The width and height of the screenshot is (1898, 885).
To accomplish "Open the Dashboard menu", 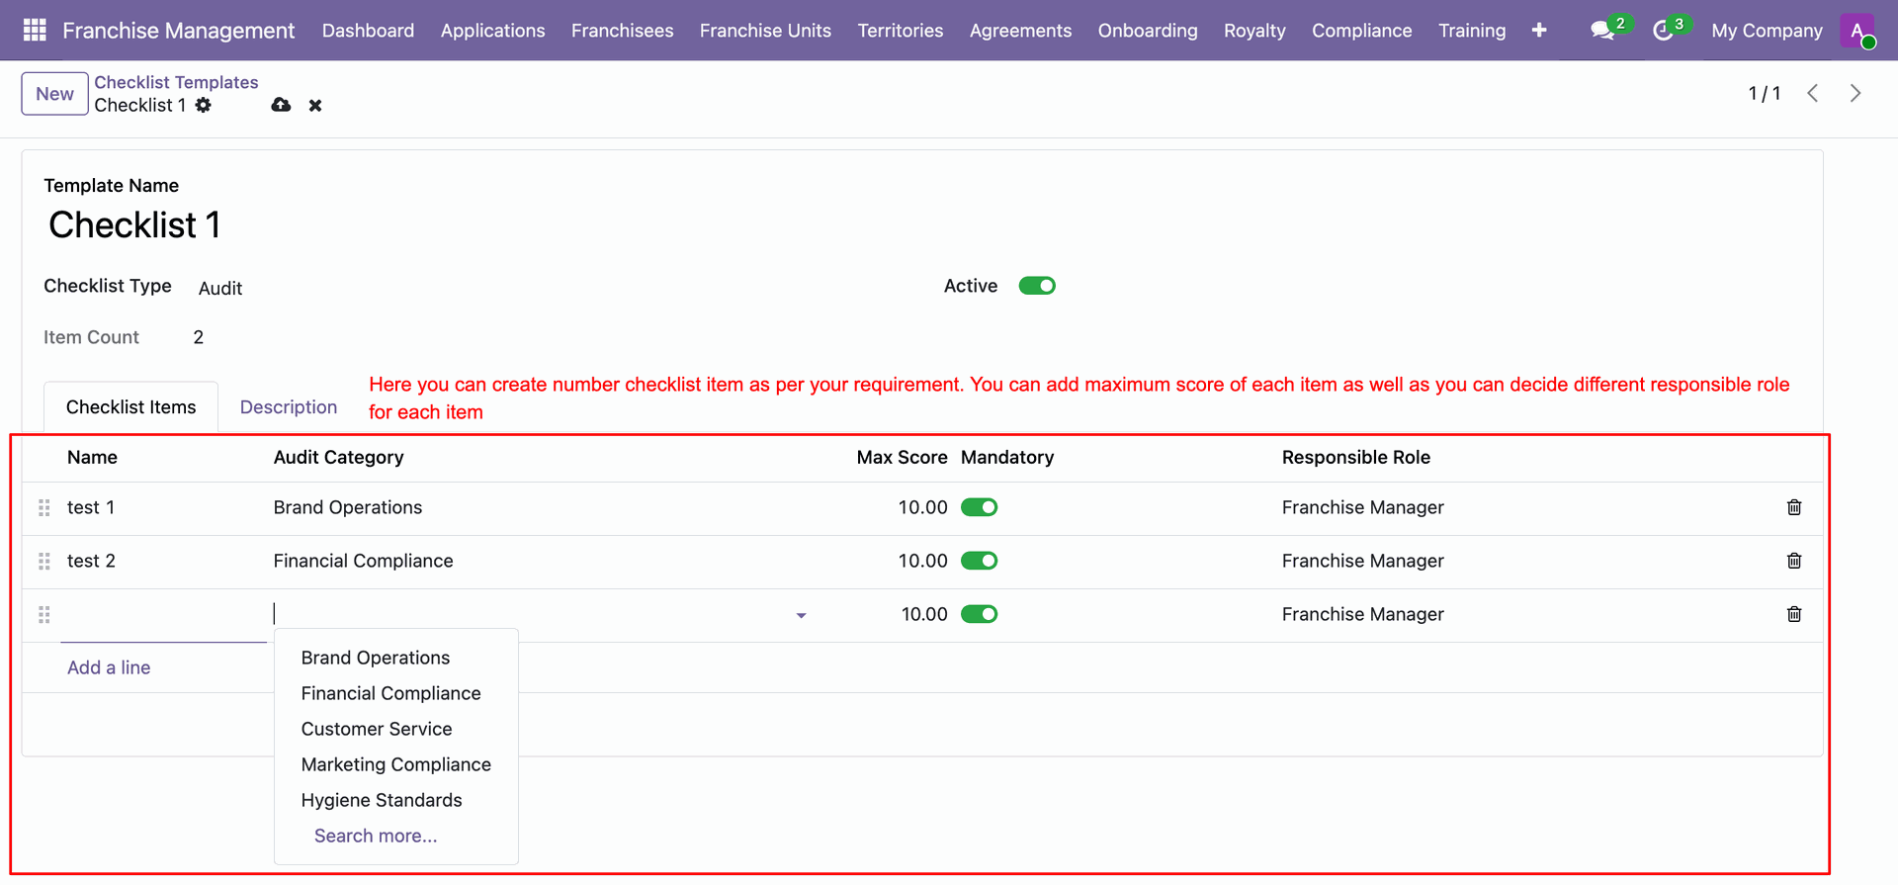I will coord(368,31).
